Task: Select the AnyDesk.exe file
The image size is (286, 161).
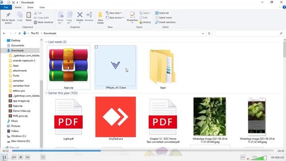Action: pos(116,119)
